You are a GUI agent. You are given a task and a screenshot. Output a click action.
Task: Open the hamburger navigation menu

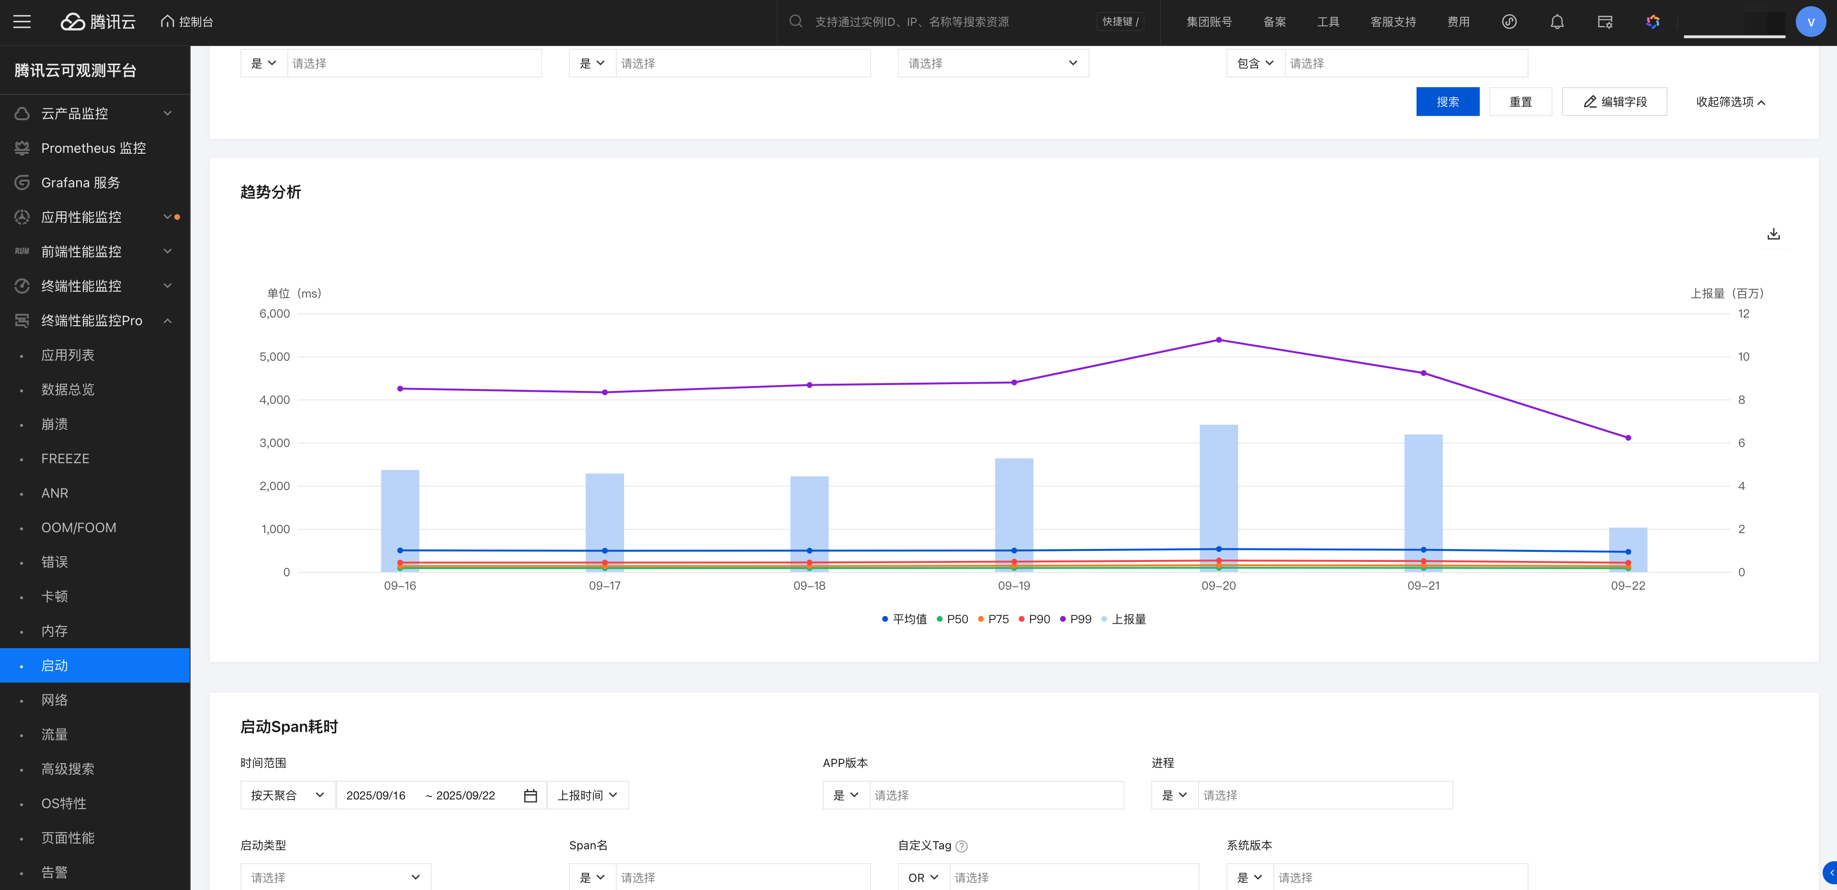[22, 22]
